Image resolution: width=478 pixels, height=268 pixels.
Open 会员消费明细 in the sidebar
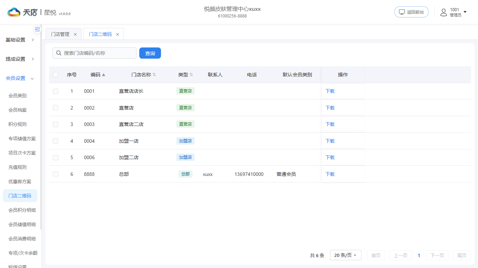[22, 239]
